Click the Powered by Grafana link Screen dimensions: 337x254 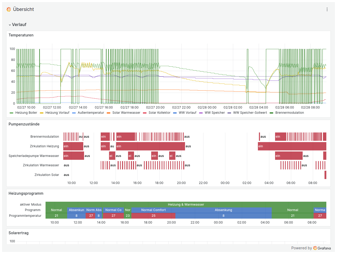311,248
